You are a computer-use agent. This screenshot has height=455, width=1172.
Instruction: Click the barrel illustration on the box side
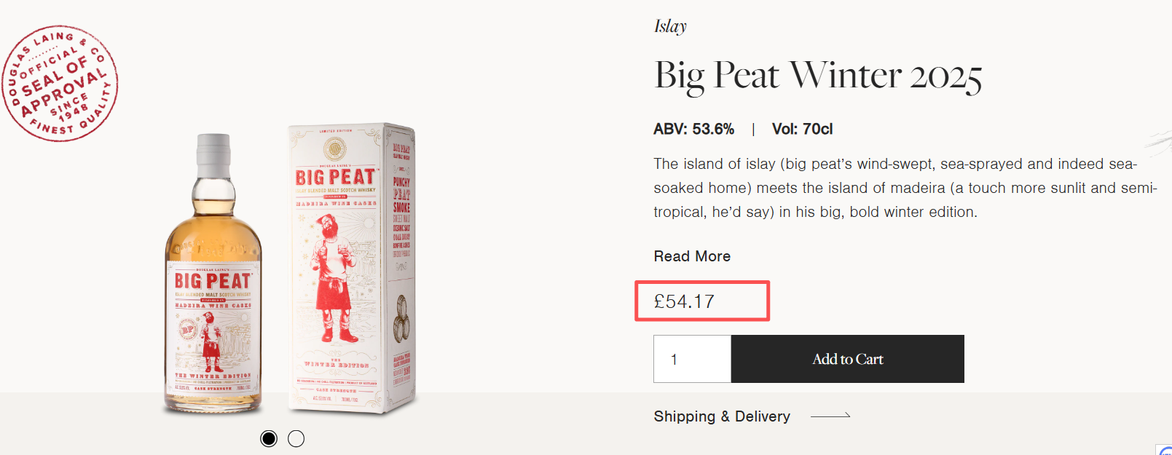(x=401, y=319)
